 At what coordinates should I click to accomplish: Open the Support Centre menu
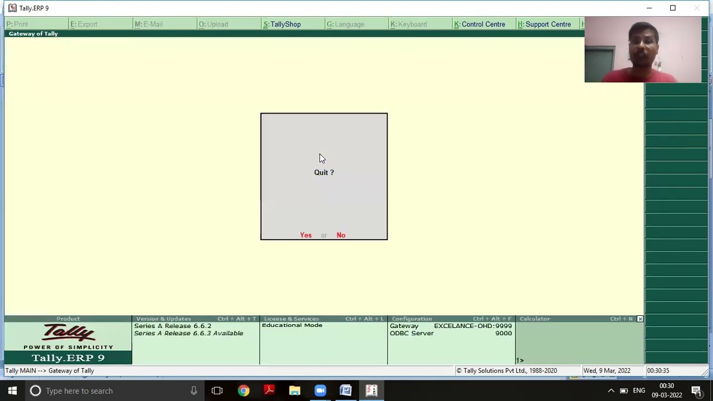(544, 24)
